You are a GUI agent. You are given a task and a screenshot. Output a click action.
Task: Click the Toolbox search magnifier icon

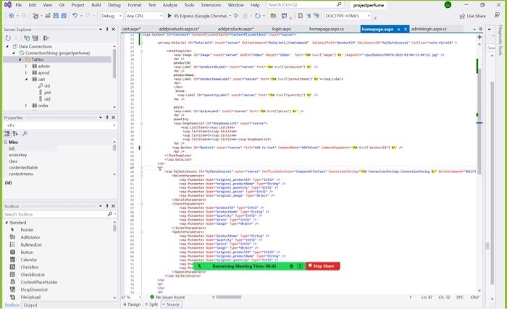(x=110, y=214)
